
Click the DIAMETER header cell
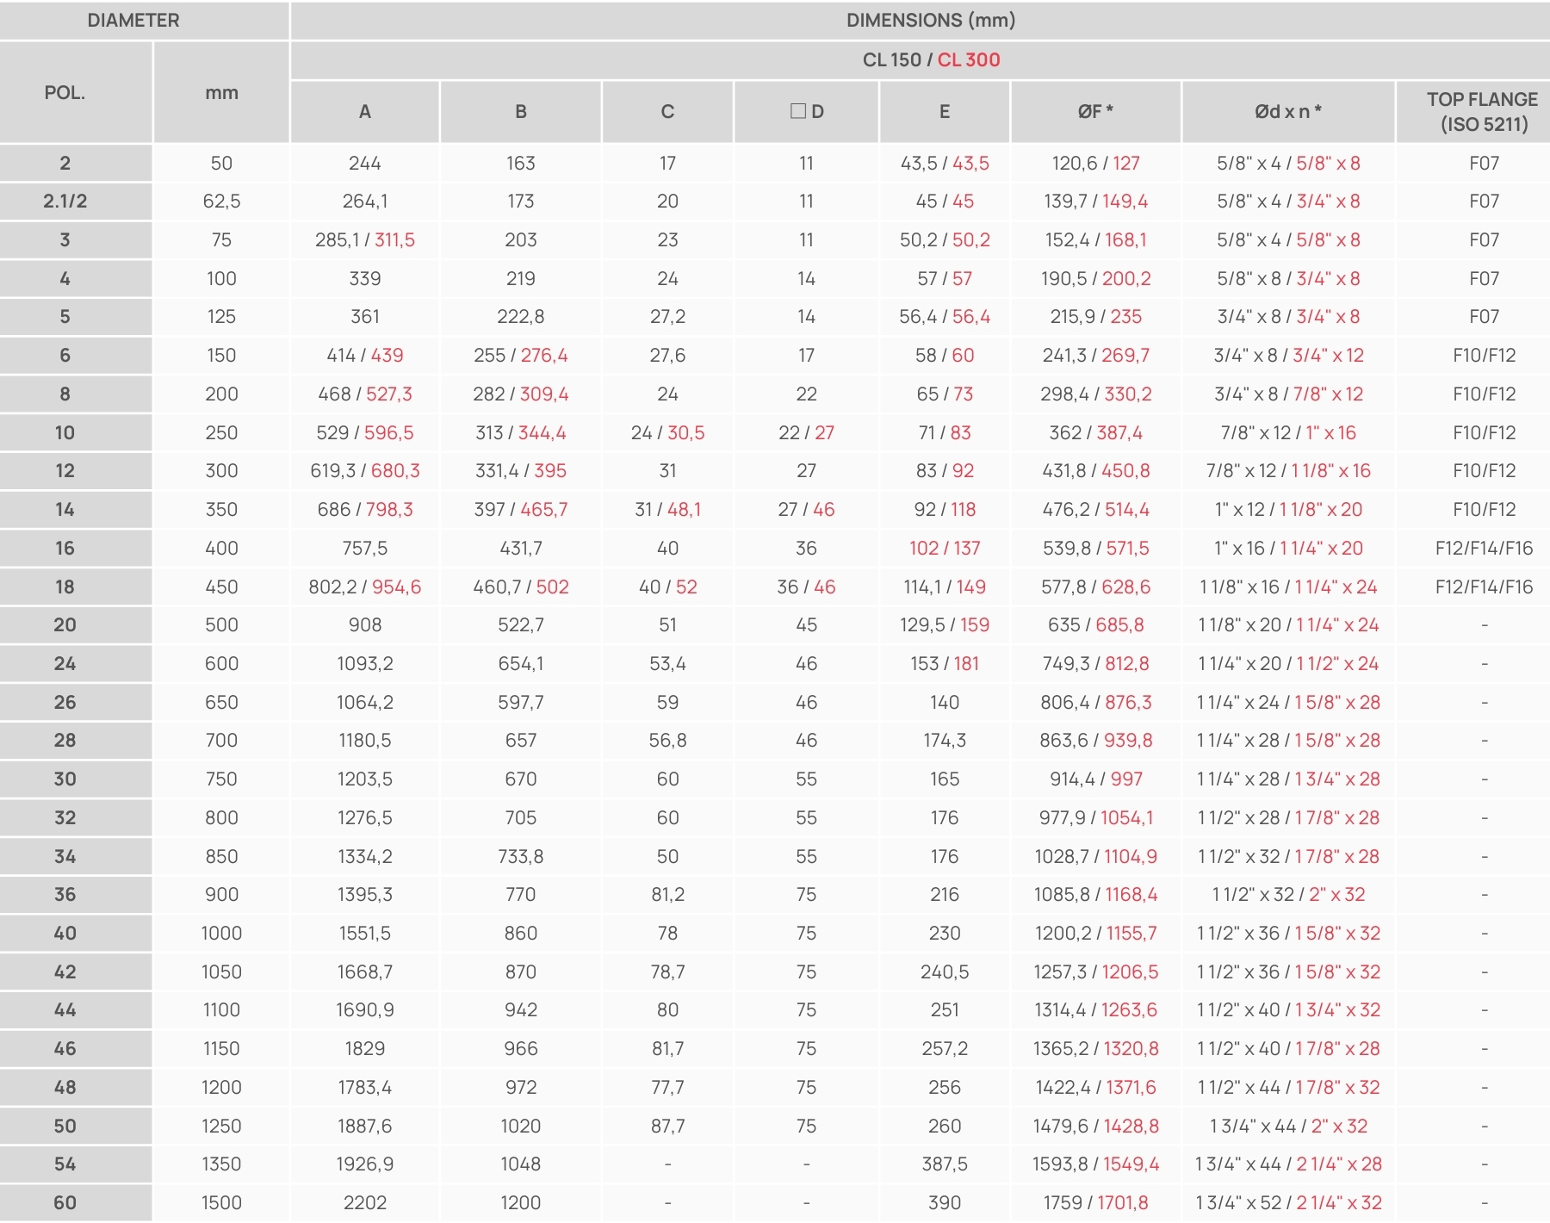click(x=133, y=21)
